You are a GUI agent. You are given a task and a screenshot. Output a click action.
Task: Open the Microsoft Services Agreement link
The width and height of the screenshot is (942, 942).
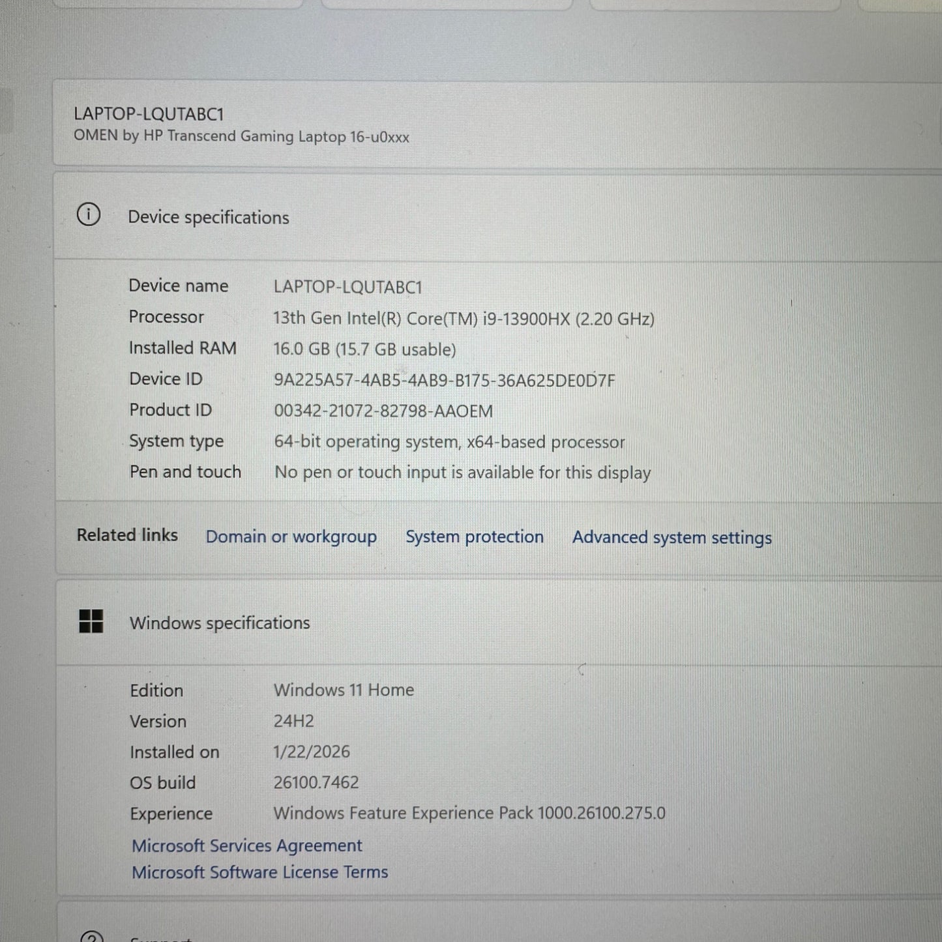click(246, 846)
